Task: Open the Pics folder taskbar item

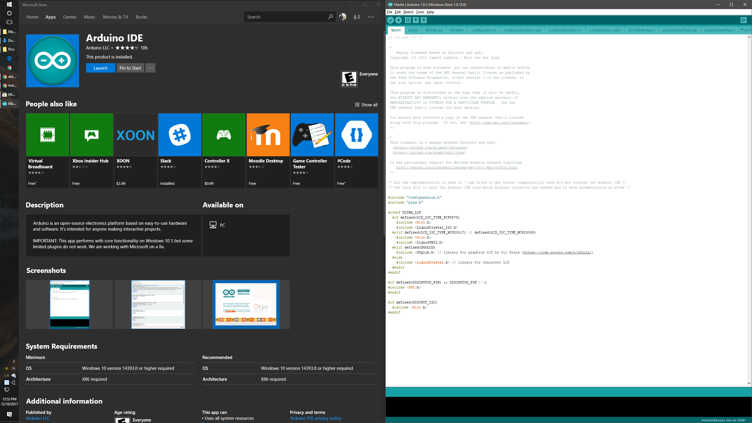Action: click(x=9, y=49)
